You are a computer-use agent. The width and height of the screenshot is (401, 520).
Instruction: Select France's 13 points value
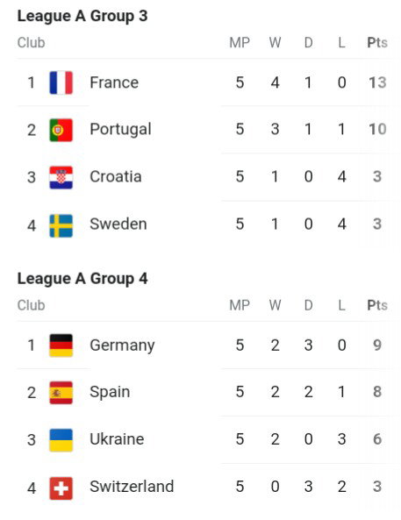pyautogui.click(x=377, y=82)
